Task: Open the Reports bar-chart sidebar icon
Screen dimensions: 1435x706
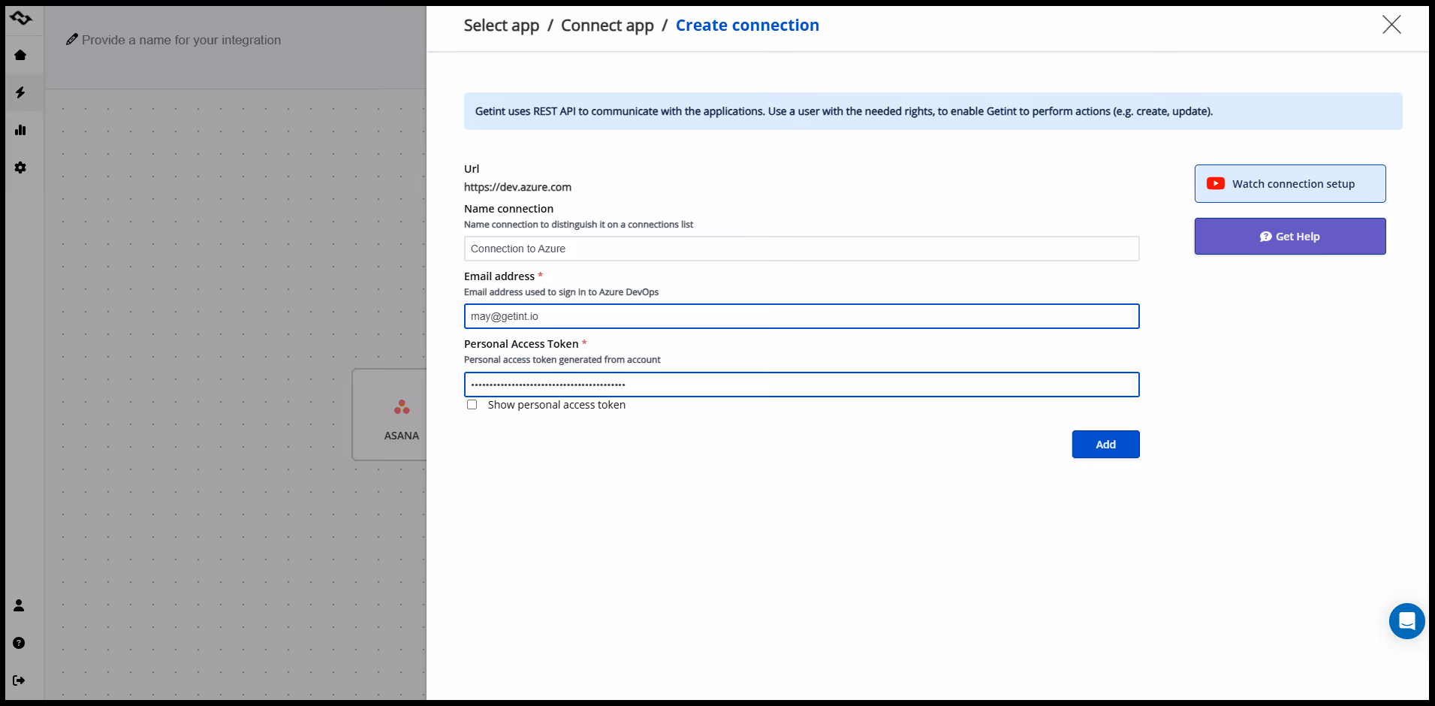Action: coord(20,130)
